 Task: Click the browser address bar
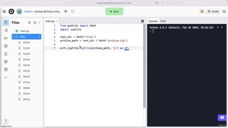(x=114, y=3)
